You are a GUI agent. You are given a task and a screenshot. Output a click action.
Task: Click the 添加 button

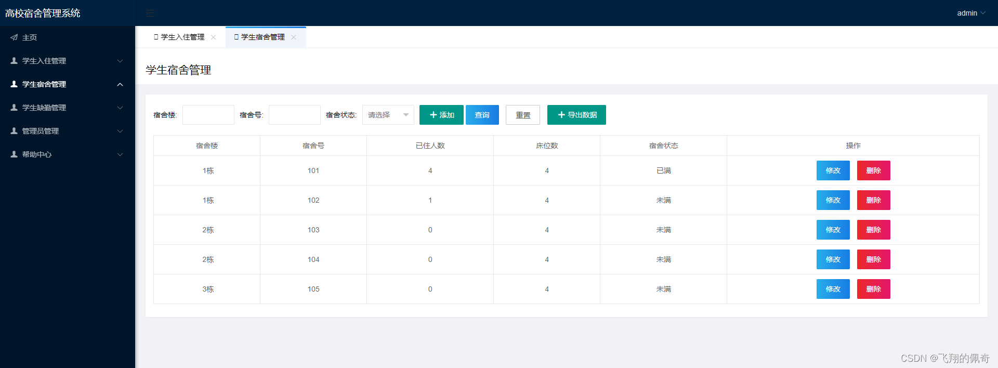441,115
